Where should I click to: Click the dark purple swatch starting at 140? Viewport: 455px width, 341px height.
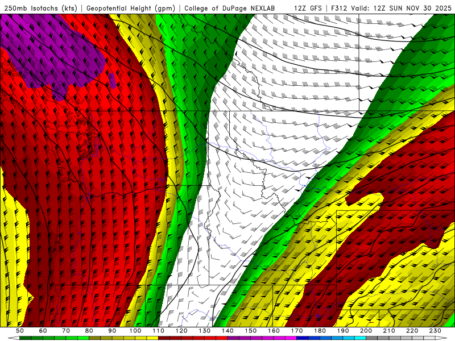[233, 338]
